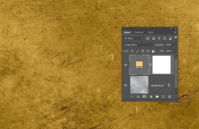Switch to the Channels tab
Image resolution: width=199 pixels, height=129 pixels.
coord(139,32)
